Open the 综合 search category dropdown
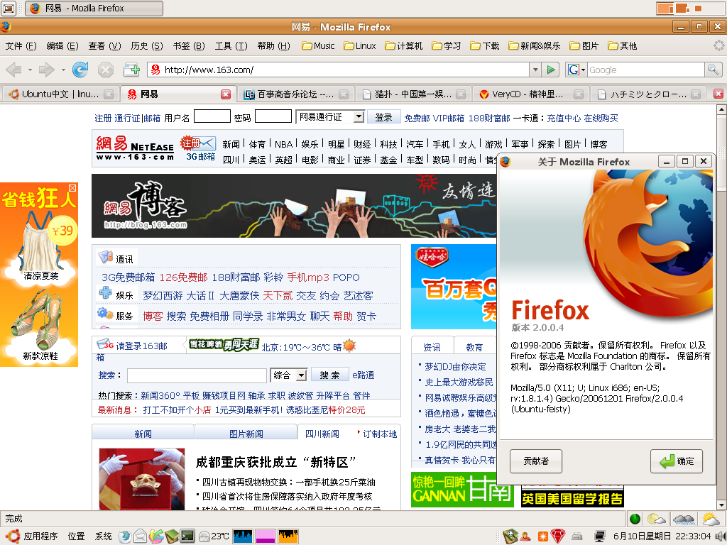This screenshot has width=727, height=545. coord(301,375)
